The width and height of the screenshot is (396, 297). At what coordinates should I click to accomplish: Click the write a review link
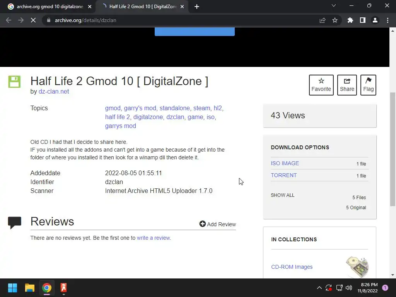click(x=154, y=238)
